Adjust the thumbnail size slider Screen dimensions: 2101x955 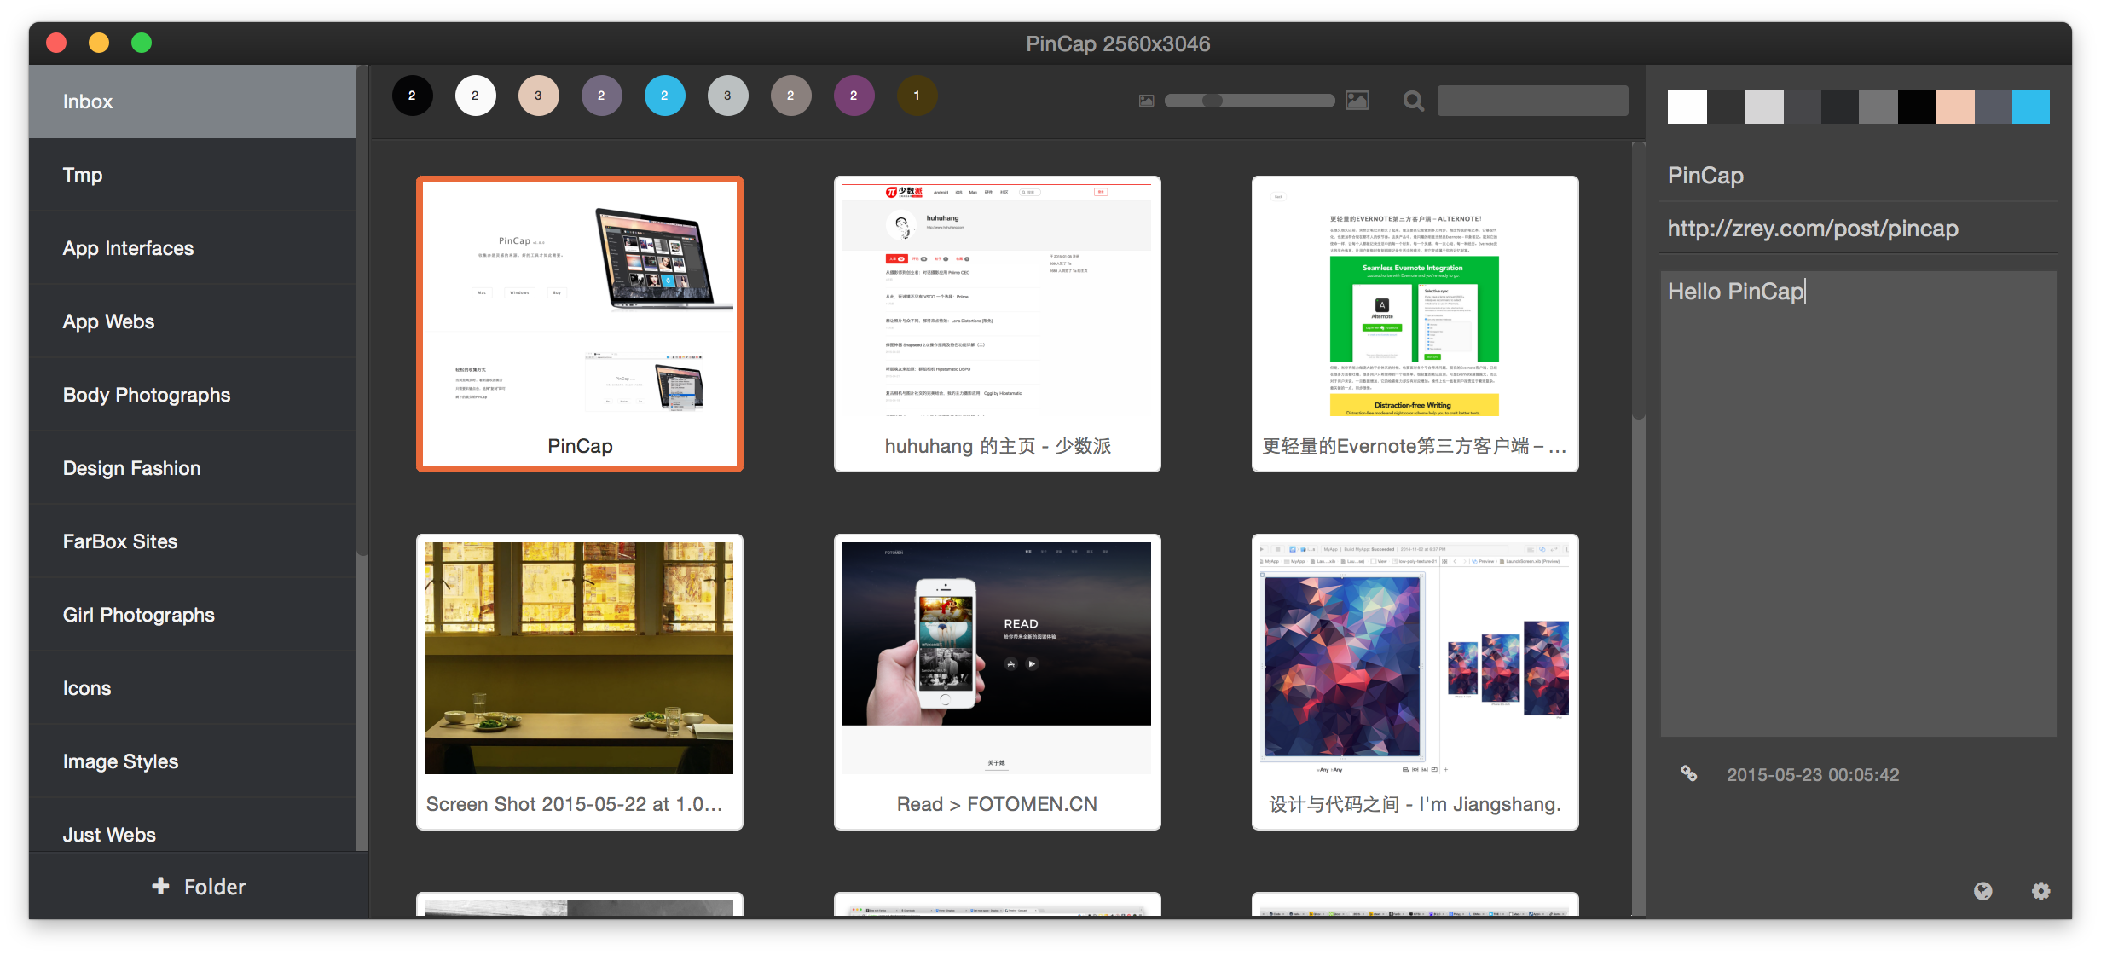[1213, 101]
